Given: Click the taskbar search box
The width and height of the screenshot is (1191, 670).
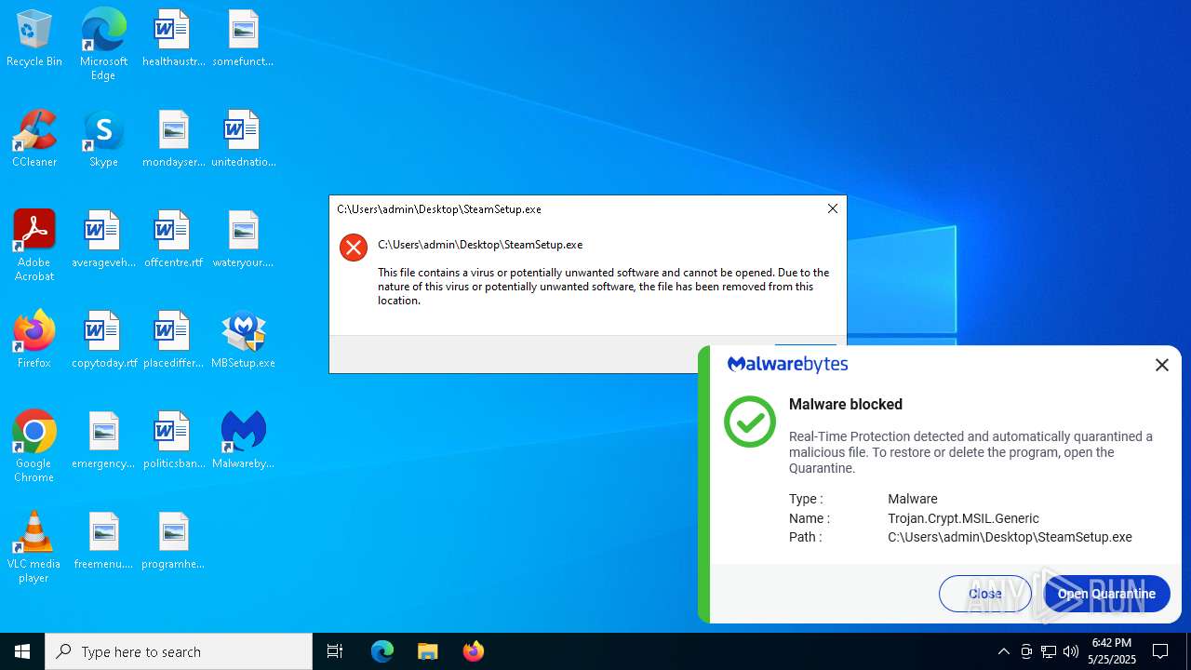Looking at the screenshot, I should (x=179, y=651).
